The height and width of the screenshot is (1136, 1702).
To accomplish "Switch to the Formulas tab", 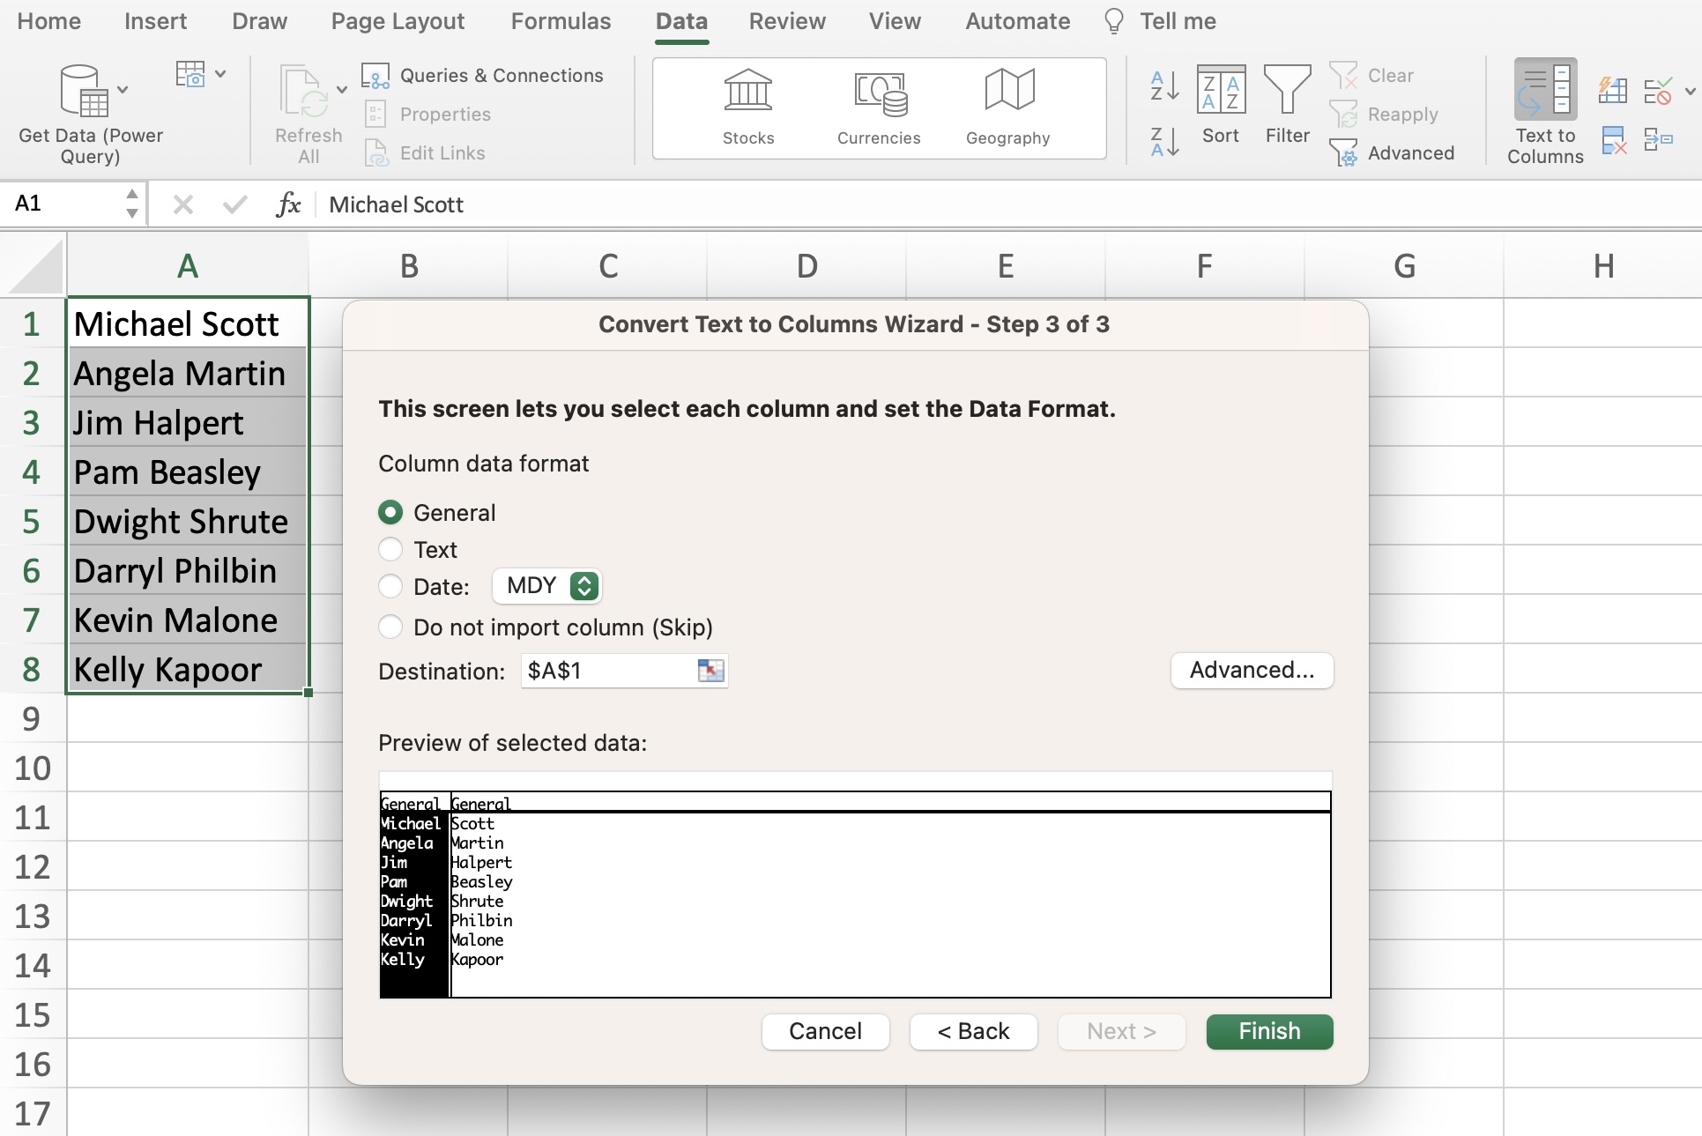I will click(x=561, y=21).
